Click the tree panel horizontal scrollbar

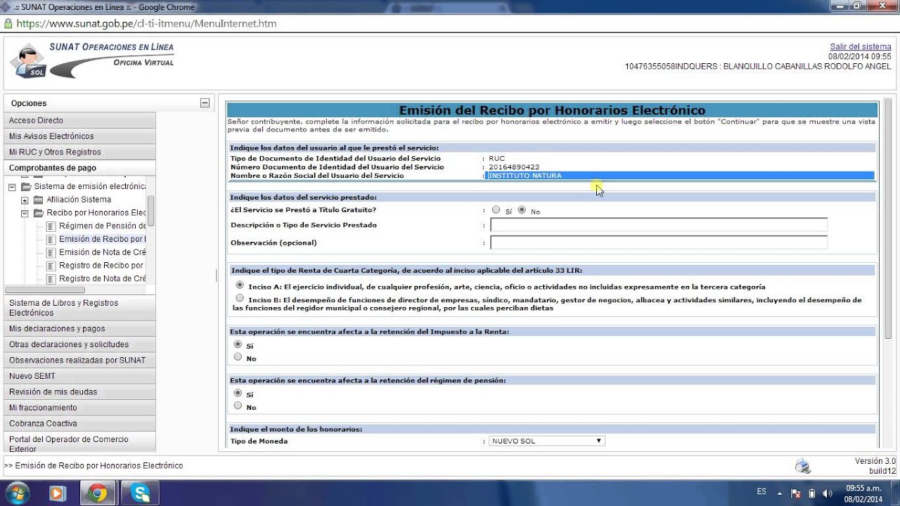pos(45,290)
